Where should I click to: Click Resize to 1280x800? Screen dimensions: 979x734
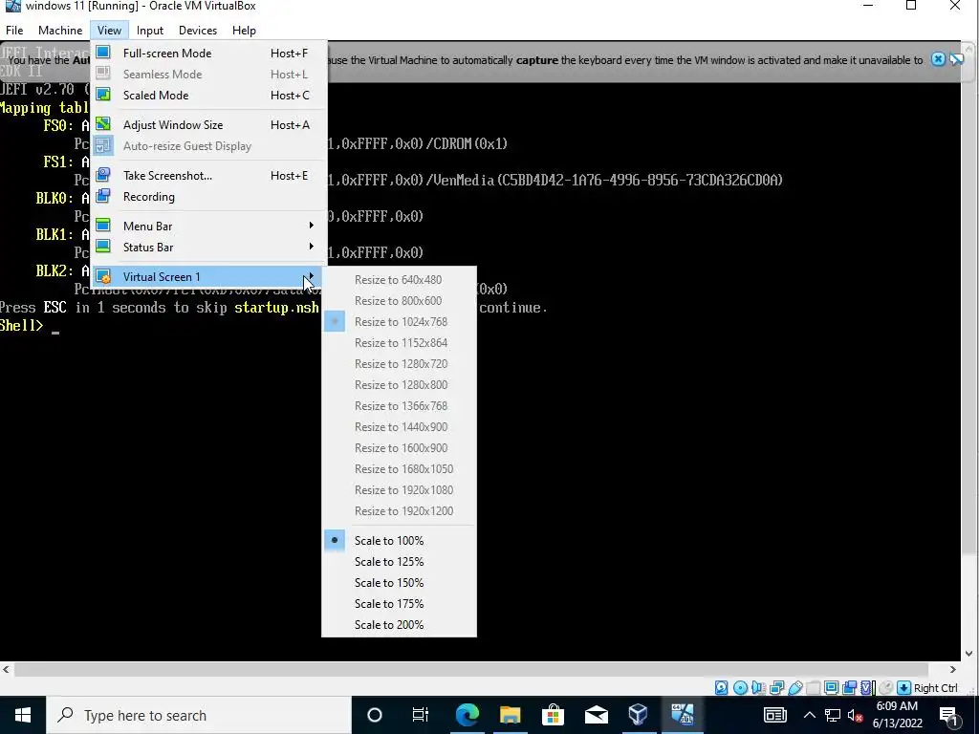click(399, 384)
